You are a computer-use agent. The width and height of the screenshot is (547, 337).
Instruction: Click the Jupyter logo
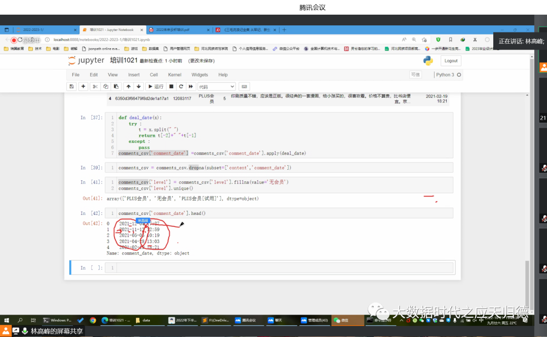(86, 60)
